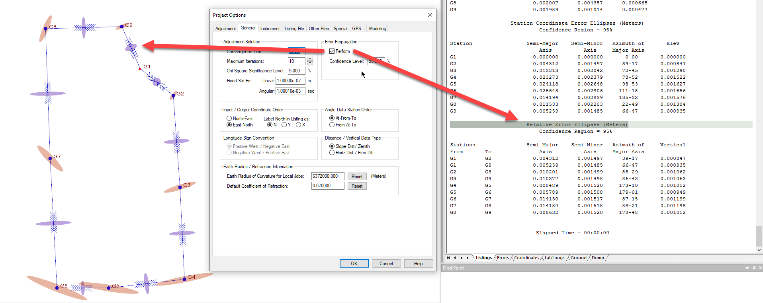Close the Project Options dialog
Viewport: 763px width, 303px height.
(430, 15)
